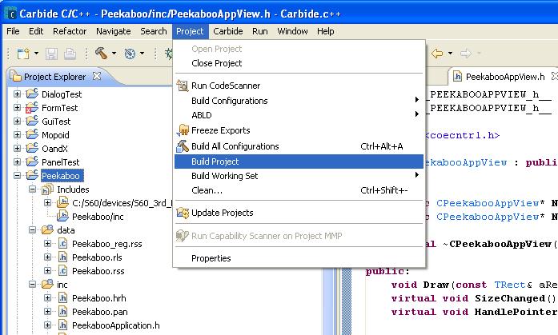The height and width of the screenshot is (335, 558).
Task: Select Peekaboo/inc include path
Action: 98,217
